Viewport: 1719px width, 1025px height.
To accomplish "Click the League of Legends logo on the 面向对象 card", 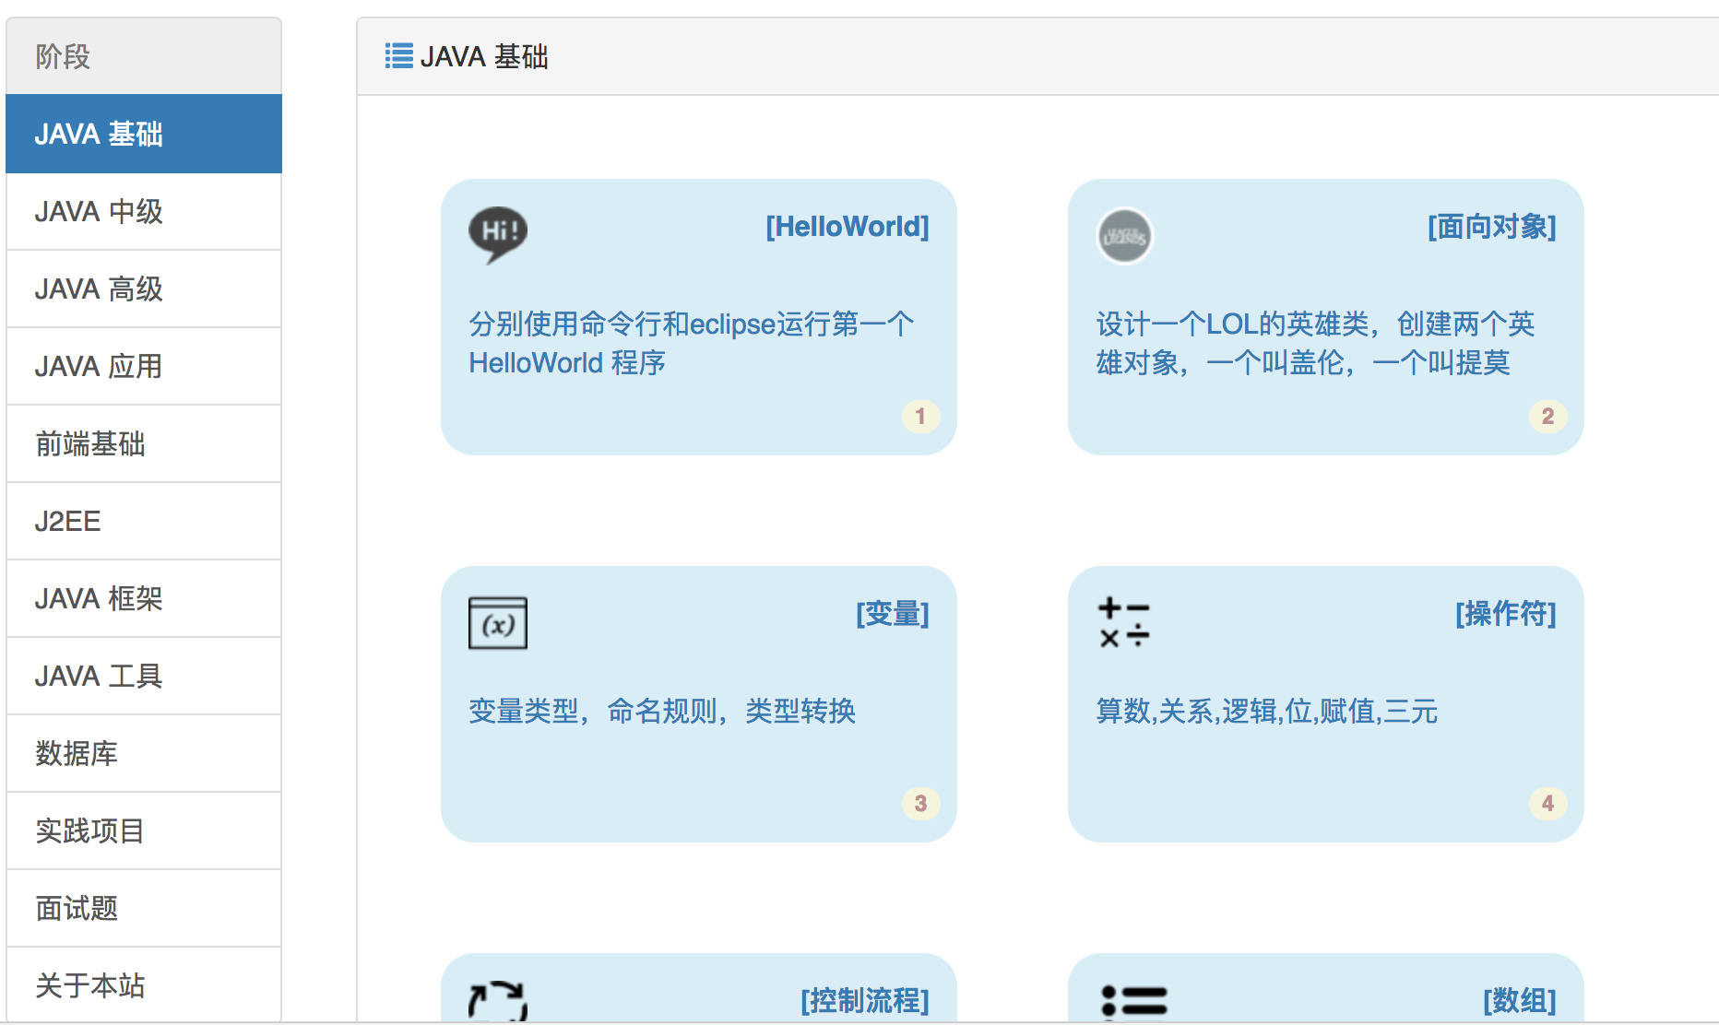I will [1124, 236].
